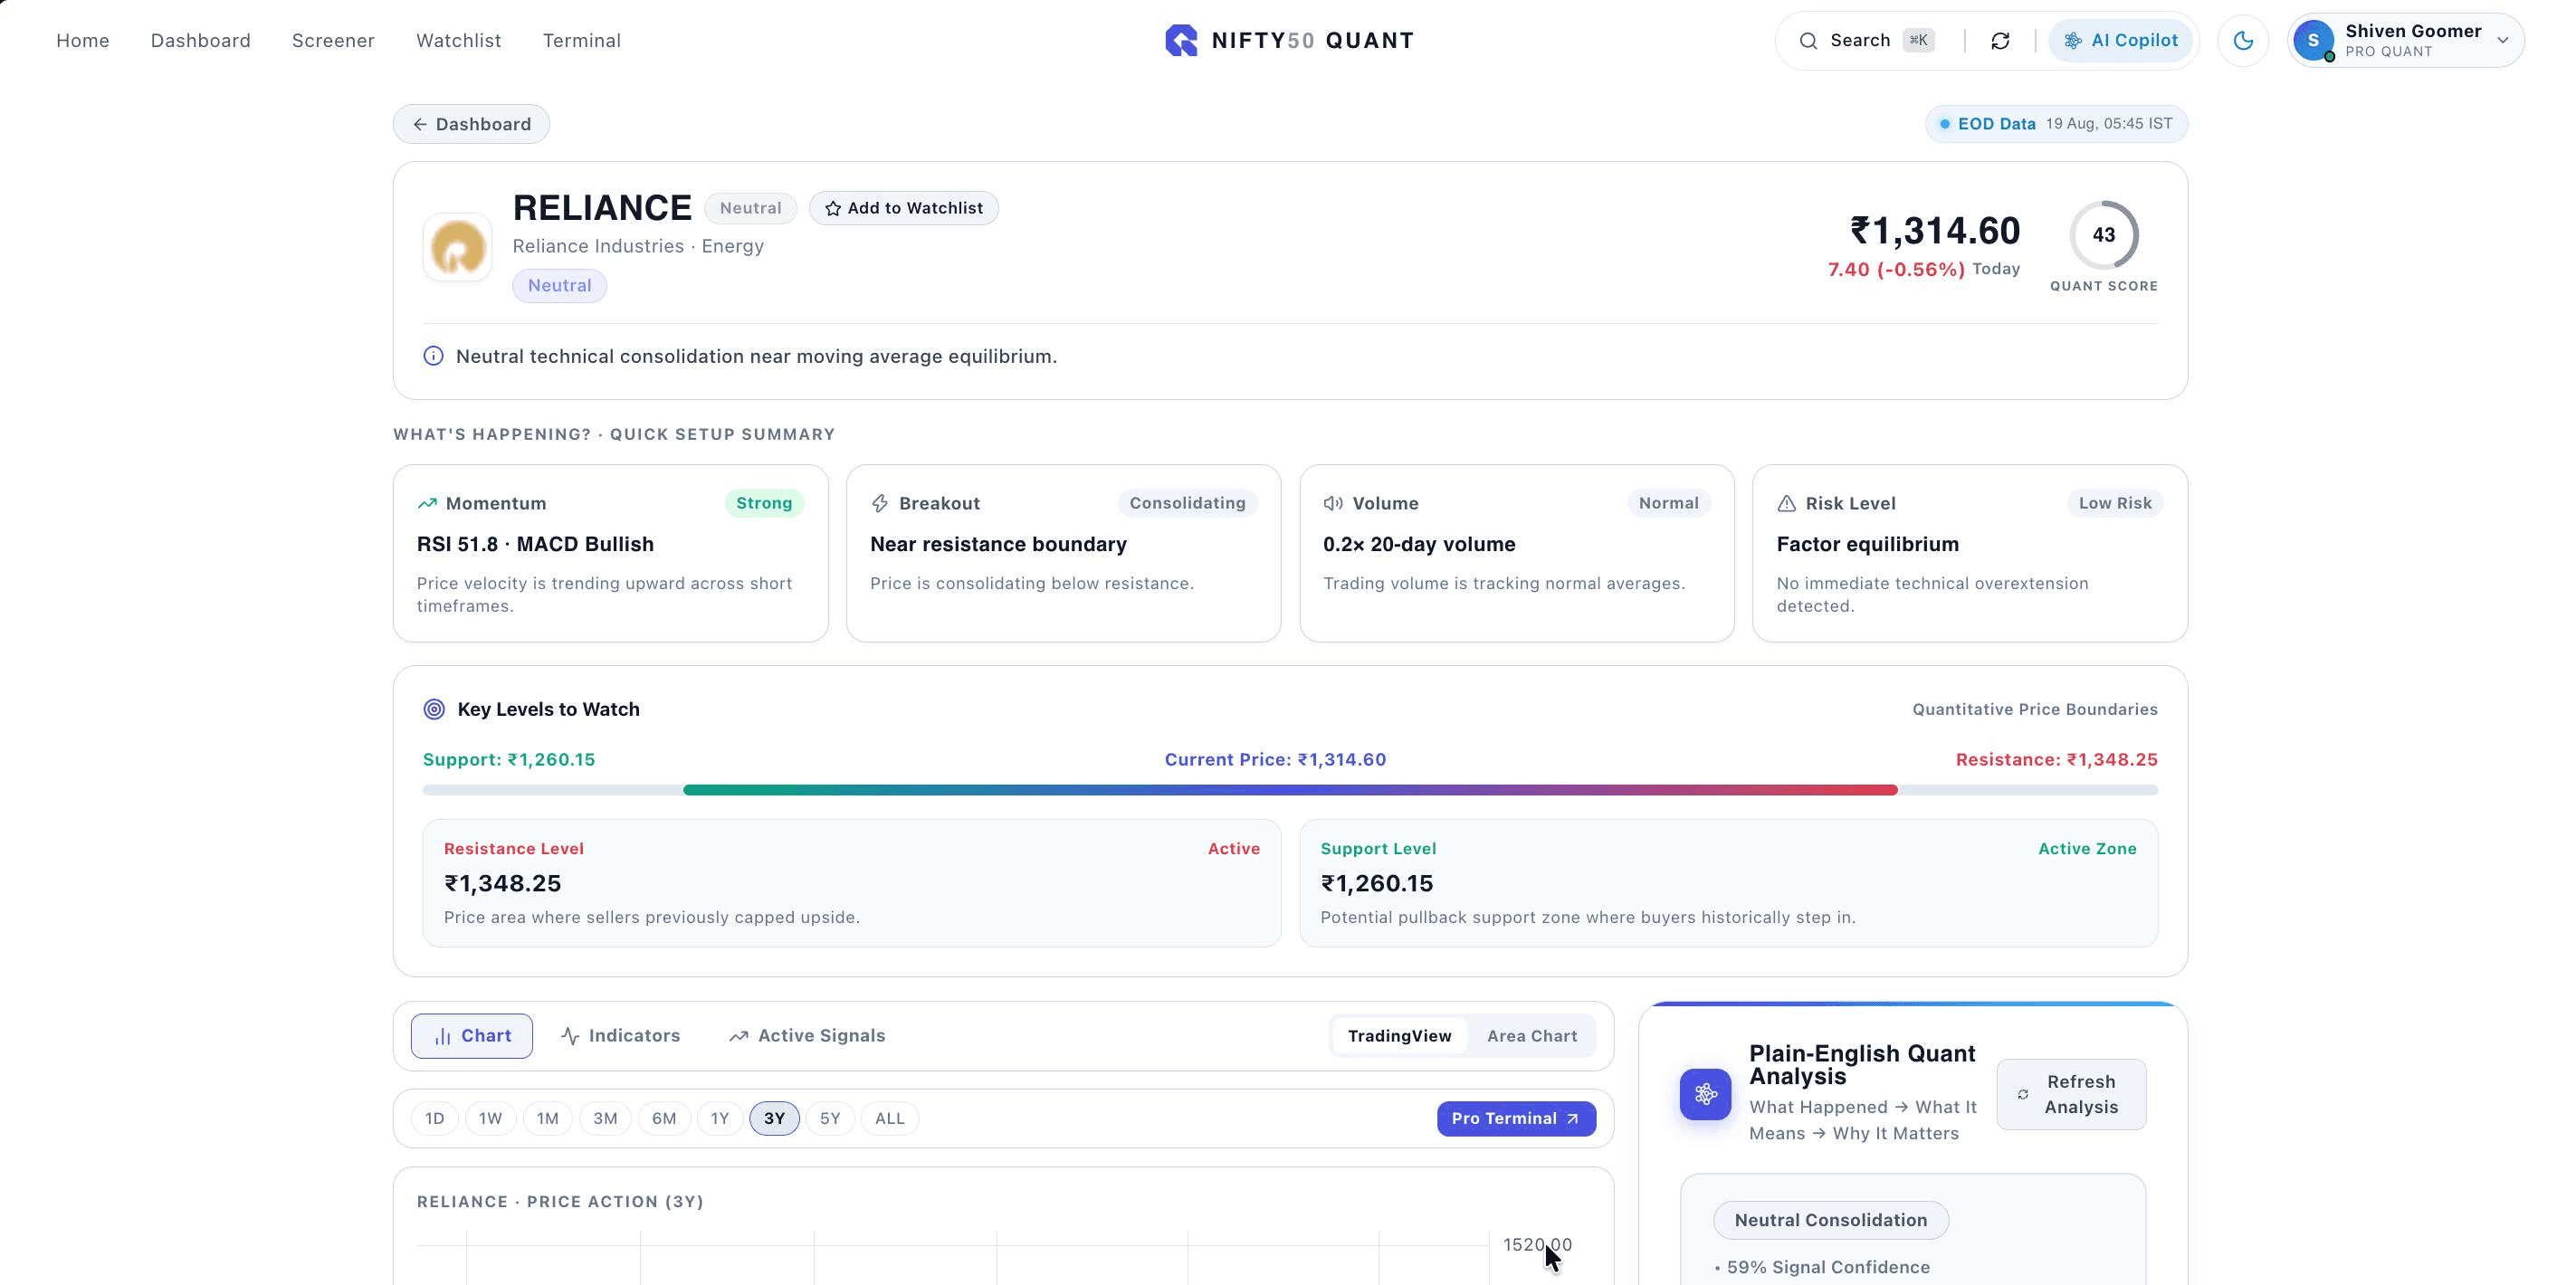Go back to Dashboard via back button
Image resolution: width=2576 pixels, height=1285 pixels.
[x=471, y=124]
